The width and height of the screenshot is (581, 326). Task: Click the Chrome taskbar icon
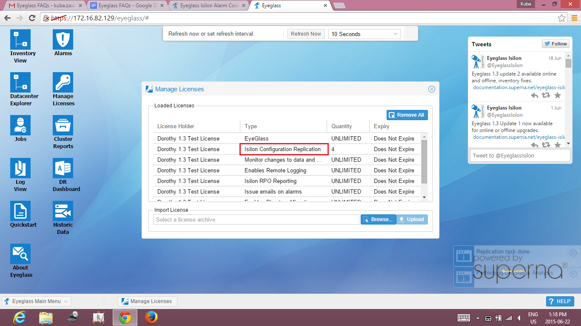pyautogui.click(x=125, y=318)
